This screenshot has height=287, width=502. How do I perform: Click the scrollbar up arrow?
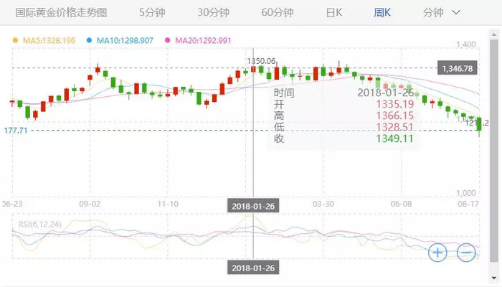(494, 33)
